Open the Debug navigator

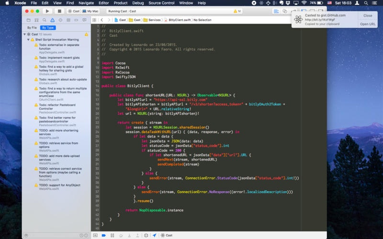[x=68, y=20]
